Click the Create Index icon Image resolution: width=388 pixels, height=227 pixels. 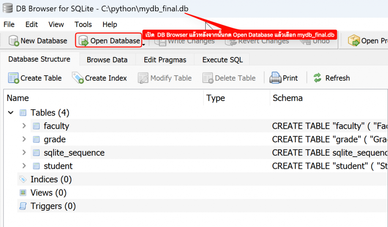tap(78, 78)
